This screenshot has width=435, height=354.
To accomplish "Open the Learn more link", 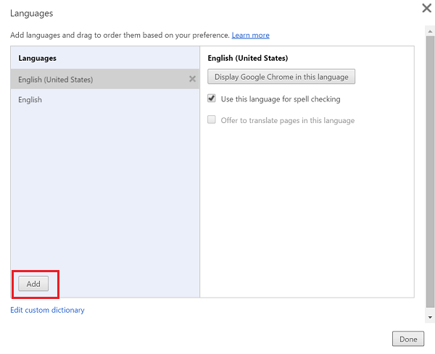I will (251, 35).
